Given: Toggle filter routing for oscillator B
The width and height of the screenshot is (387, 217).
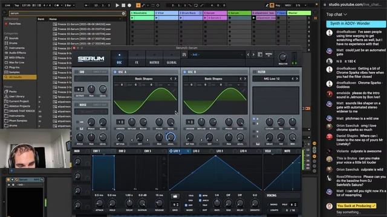Looking at the screenshot, I should pyautogui.click(x=254, y=124).
